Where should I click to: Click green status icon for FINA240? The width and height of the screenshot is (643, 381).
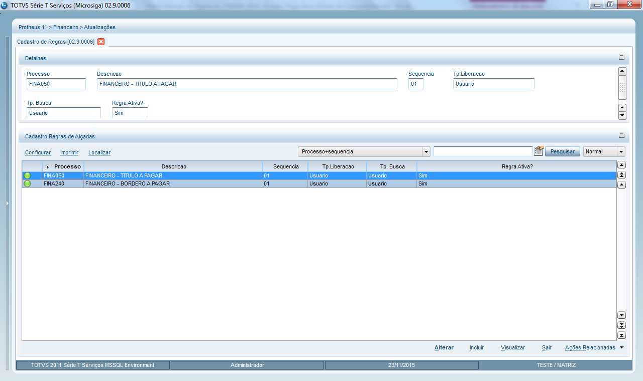click(27, 184)
